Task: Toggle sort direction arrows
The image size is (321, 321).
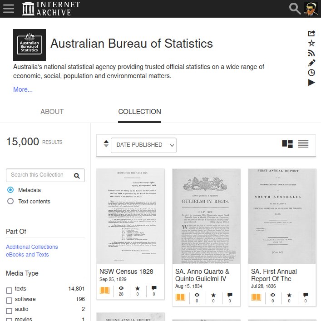Action: coord(106,144)
